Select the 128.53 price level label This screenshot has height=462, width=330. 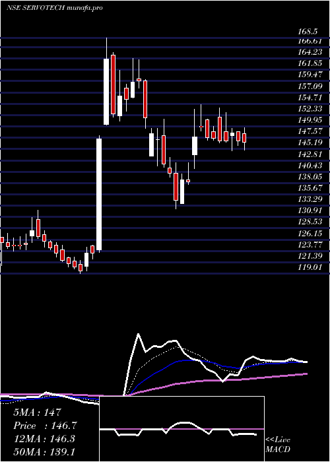(310, 222)
